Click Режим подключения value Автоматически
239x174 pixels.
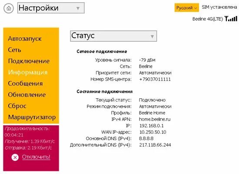pyautogui.click(x=155, y=107)
